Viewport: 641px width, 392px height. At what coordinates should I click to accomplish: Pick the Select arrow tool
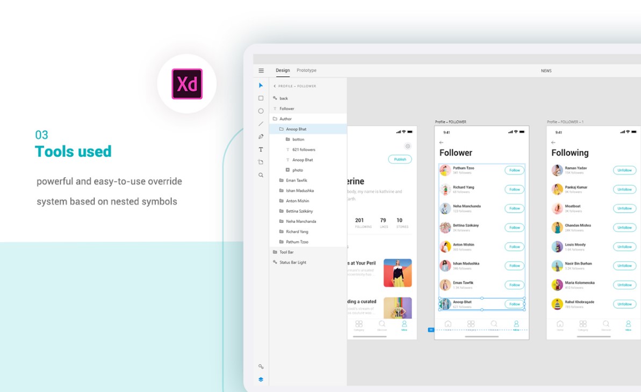(x=261, y=85)
